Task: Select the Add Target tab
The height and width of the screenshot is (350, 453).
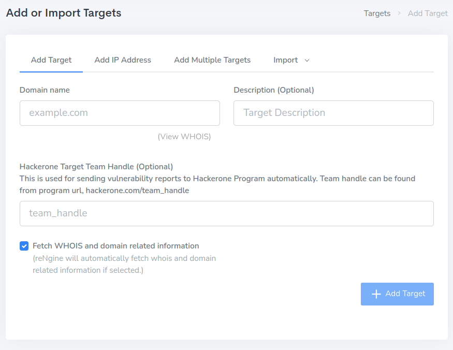Action: click(x=51, y=60)
